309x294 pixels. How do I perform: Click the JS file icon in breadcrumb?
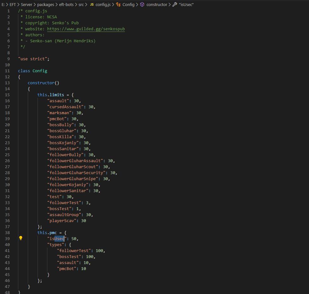[x=92, y=4]
